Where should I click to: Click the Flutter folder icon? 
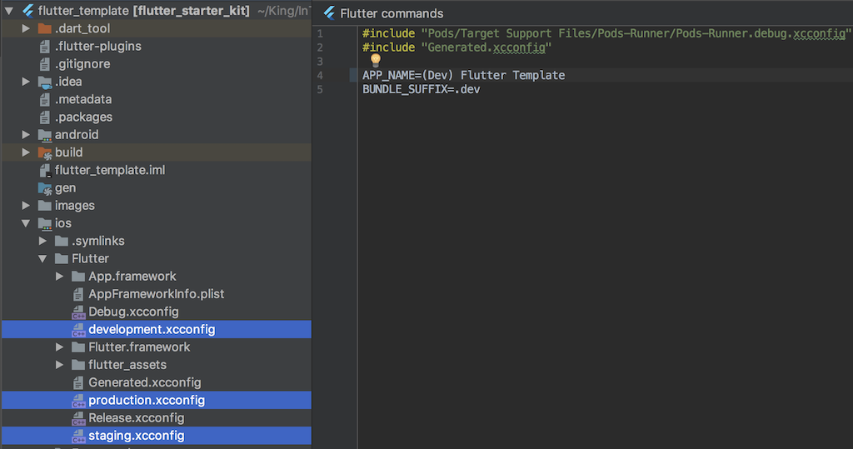pyautogui.click(x=62, y=258)
